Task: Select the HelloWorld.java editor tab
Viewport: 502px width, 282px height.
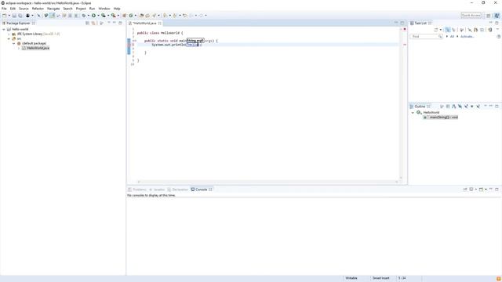Action: coord(144,23)
